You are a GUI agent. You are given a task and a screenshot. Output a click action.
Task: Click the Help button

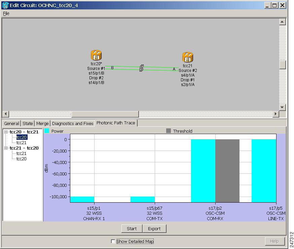pos(274,241)
